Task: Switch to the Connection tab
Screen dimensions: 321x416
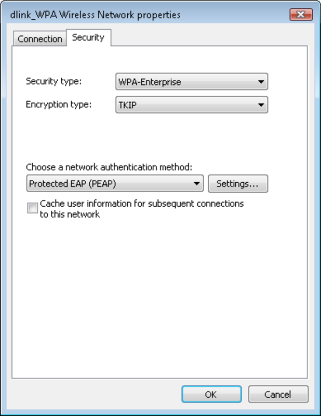Action: 39,39
